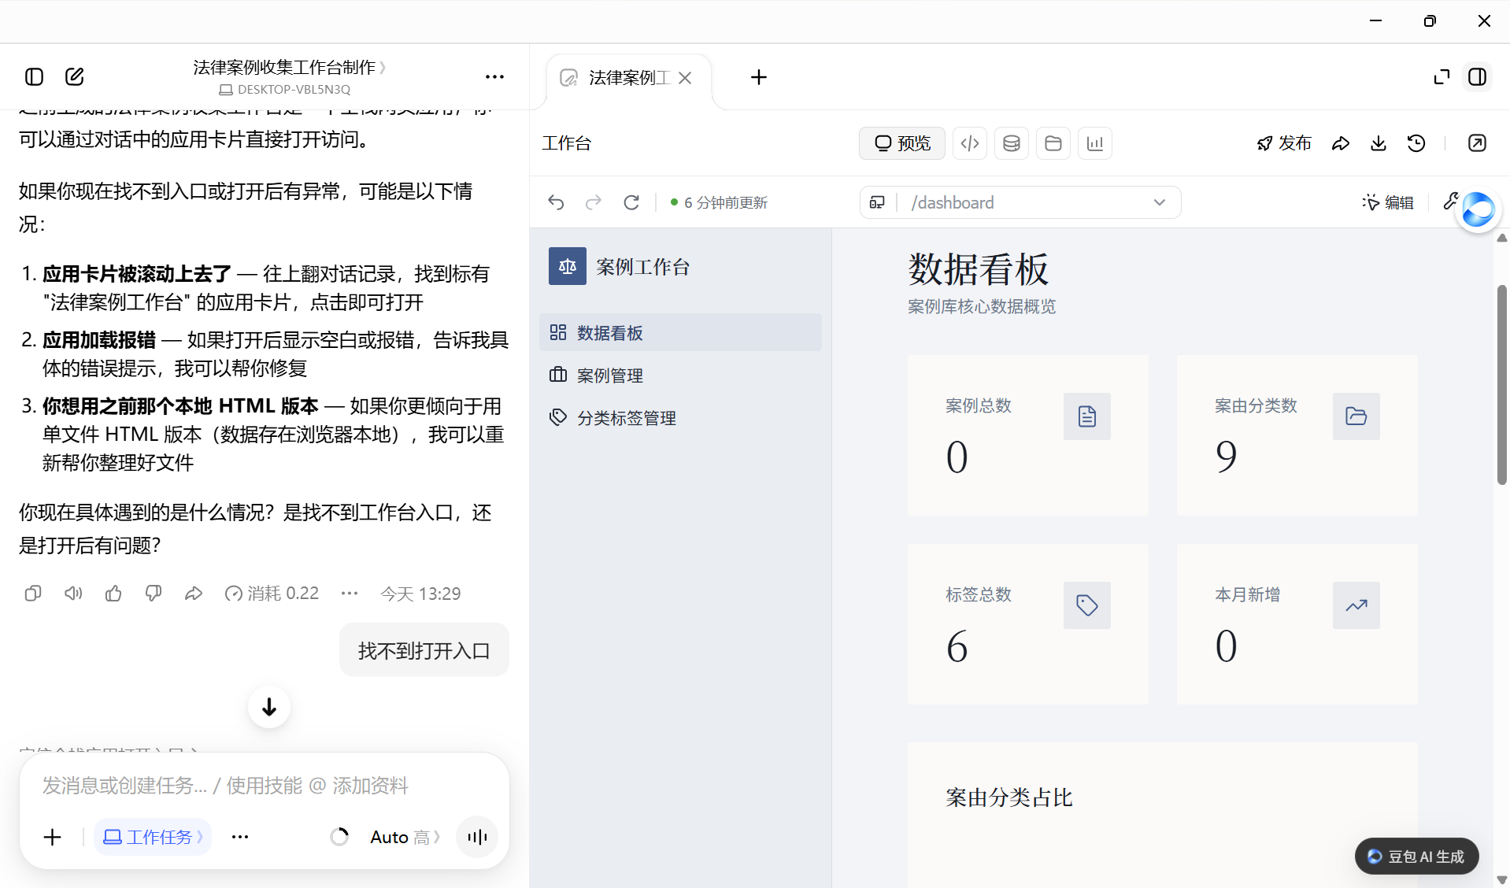The width and height of the screenshot is (1510, 888).
Task: Start a new chat with pencil icon
Action: (x=75, y=76)
